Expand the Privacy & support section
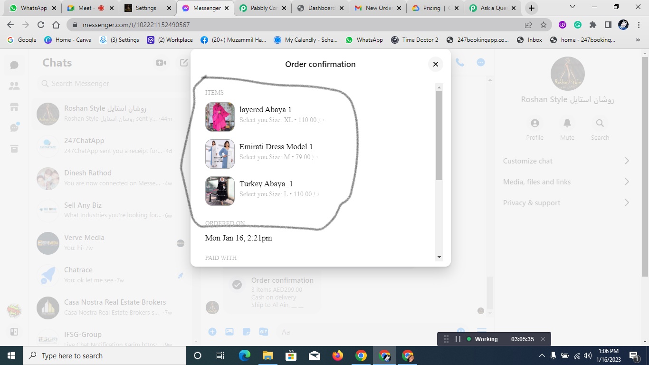Image resolution: width=649 pixels, height=365 pixels. (x=566, y=202)
